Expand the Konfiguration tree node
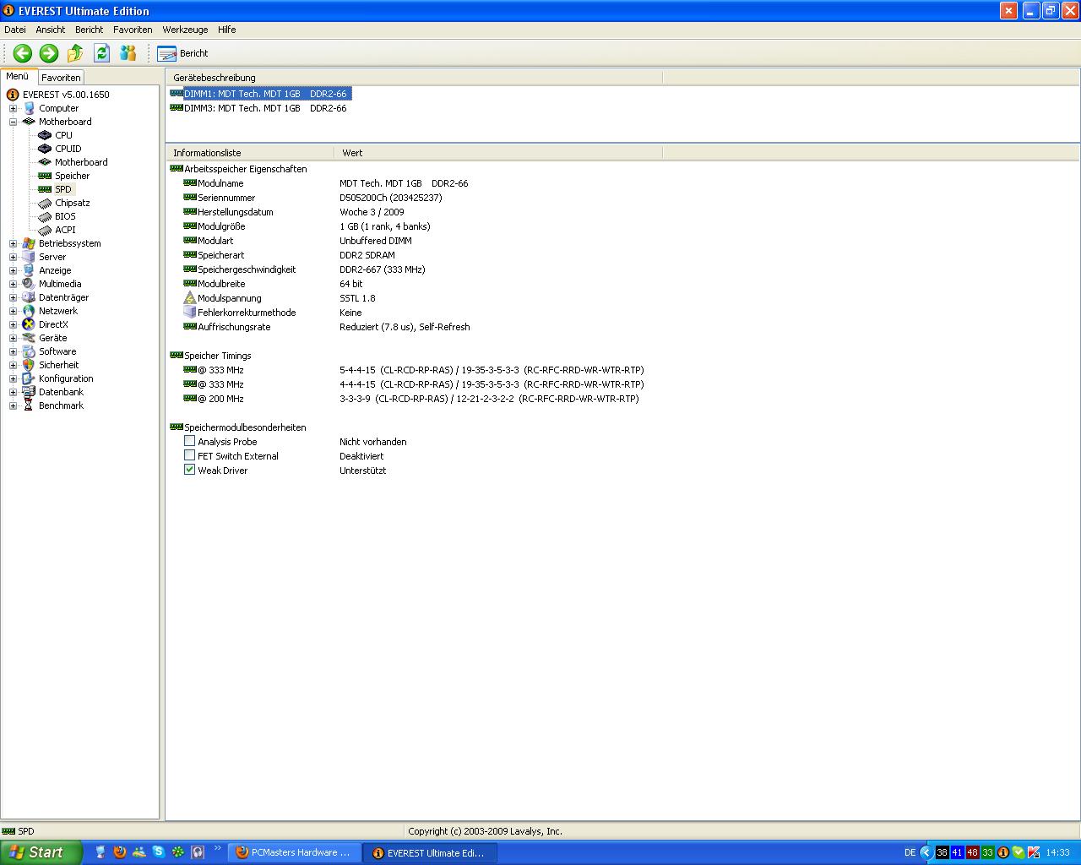The image size is (1081, 865). 13,378
